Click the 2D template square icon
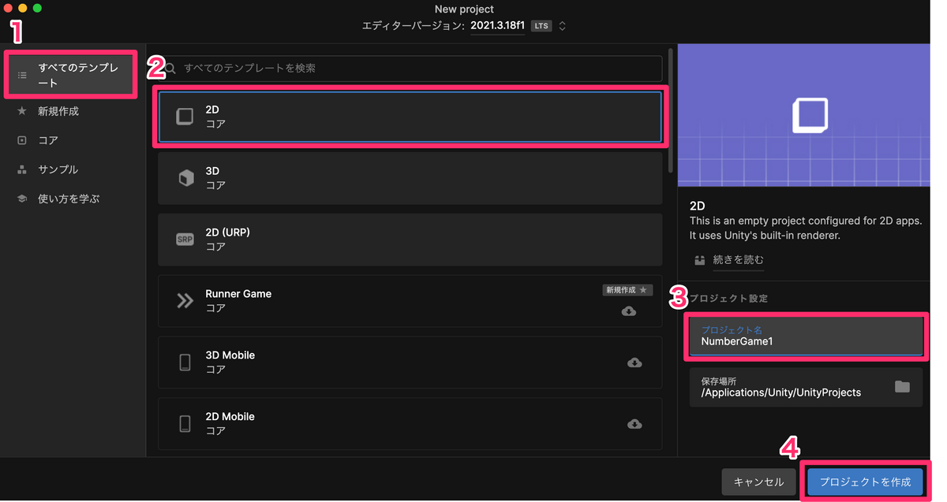 185,117
